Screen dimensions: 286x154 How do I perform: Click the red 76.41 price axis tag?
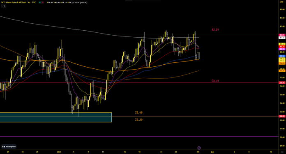coord(282,83)
